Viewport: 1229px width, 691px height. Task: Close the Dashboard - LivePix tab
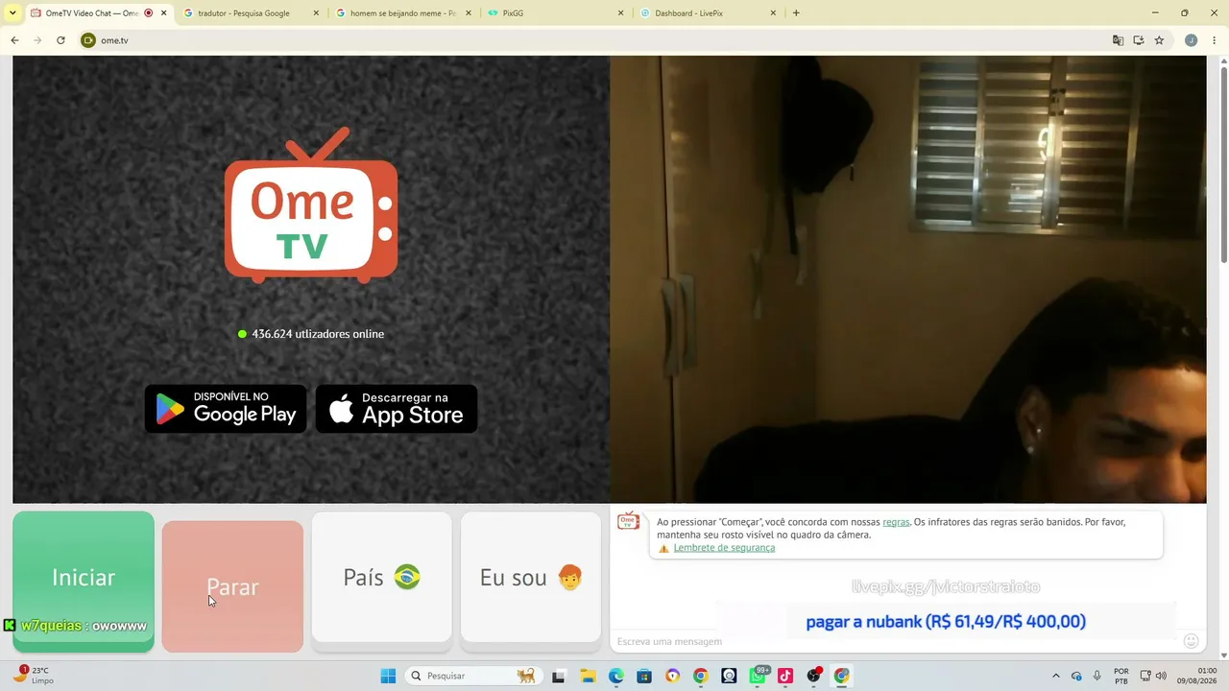773,13
